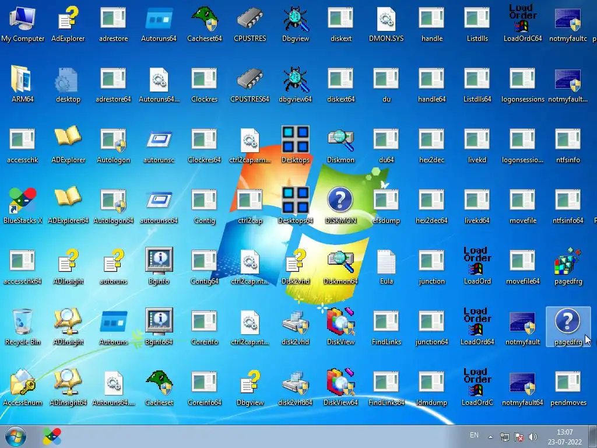Show hidden system tray icons arrow
The width and height of the screenshot is (597, 448).
[x=490, y=436]
